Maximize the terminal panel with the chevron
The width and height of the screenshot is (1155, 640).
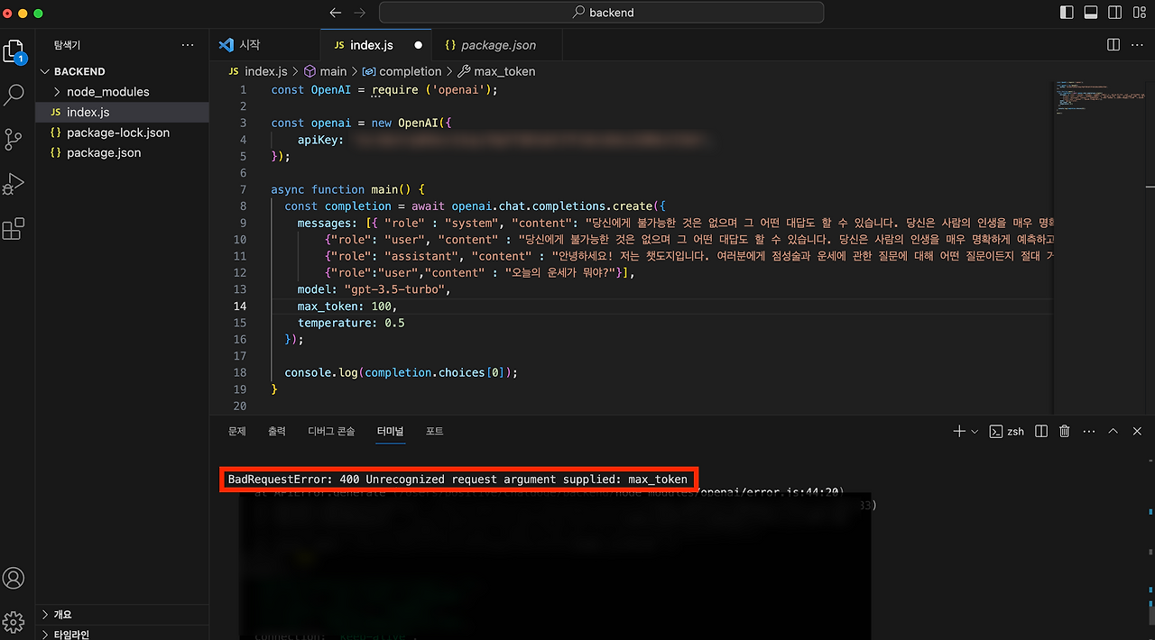point(1113,431)
